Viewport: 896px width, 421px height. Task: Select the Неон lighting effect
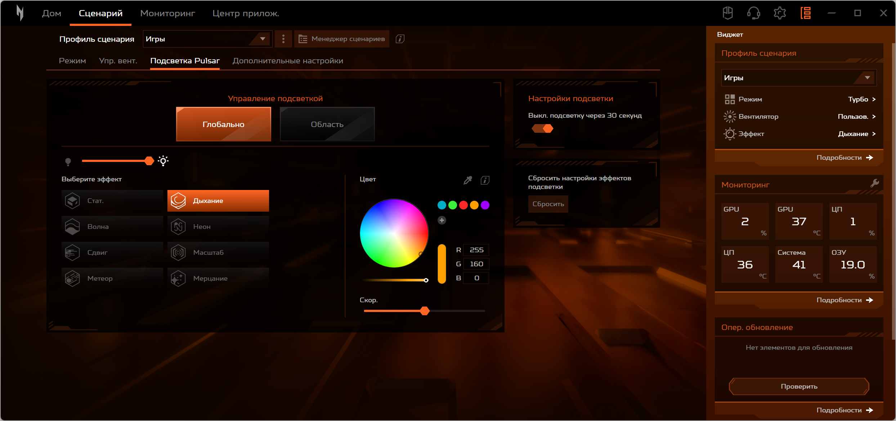tap(218, 227)
